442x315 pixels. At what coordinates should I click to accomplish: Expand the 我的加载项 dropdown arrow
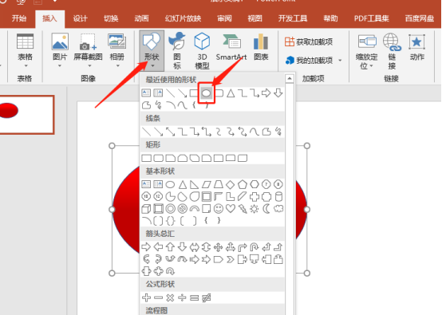[340, 61]
